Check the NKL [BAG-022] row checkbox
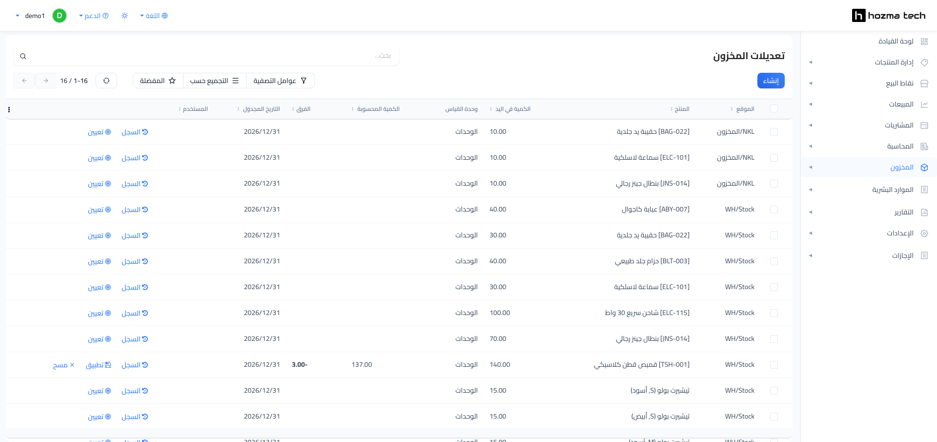The height and width of the screenshot is (442, 937). tap(774, 132)
